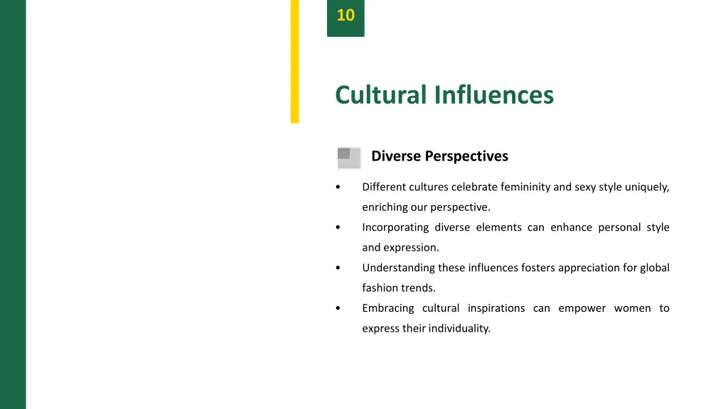
Task: Click the bullet marker before "Incorporating diverse"
Action: [x=338, y=228]
